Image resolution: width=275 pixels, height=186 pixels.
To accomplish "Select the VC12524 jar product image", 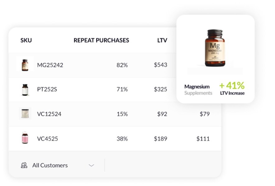I will click(25, 114).
